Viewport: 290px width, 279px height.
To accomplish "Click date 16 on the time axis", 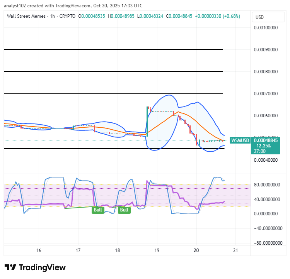I will pos(39,250).
